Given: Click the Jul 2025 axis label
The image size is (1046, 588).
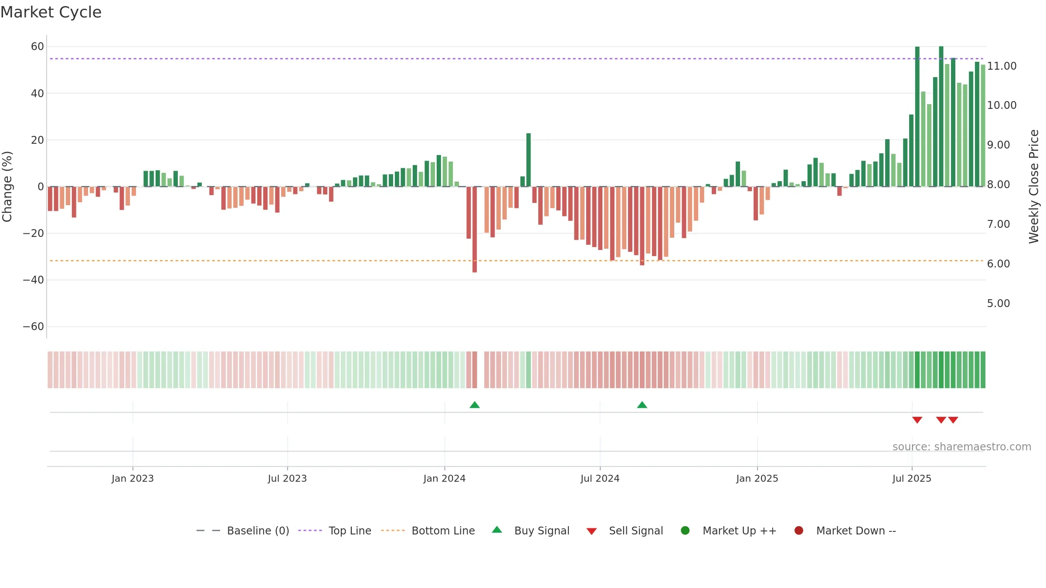Looking at the screenshot, I should [x=912, y=479].
